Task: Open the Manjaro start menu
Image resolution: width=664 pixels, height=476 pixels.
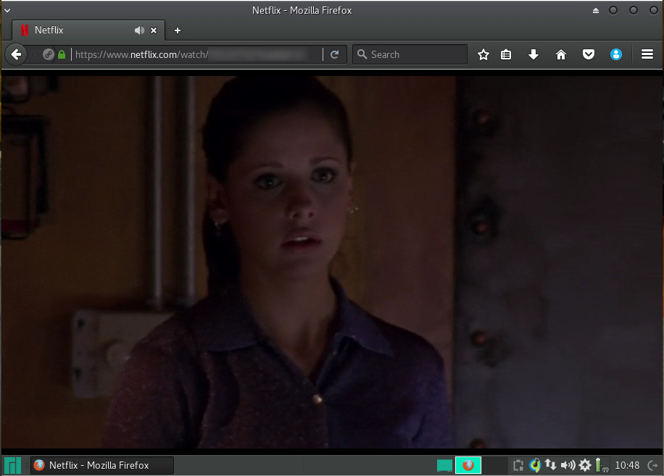Action: click(x=13, y=465)
